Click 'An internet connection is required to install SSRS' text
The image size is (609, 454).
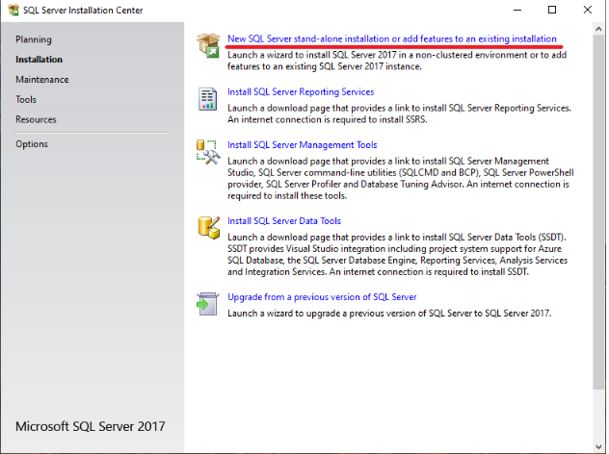pos(327,120)
